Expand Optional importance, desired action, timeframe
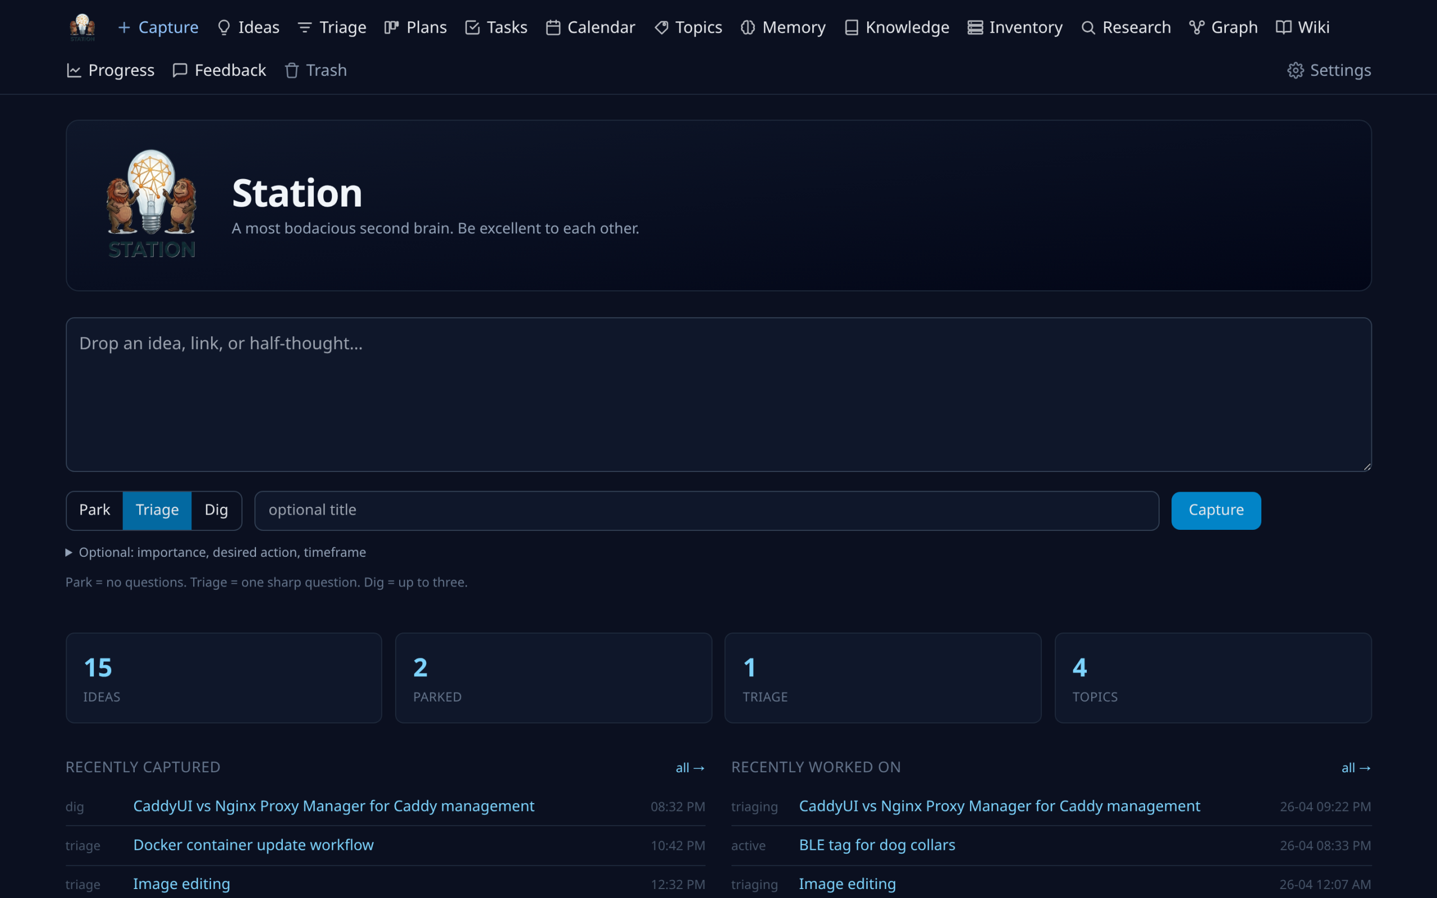The height and width of the screenshot is (898, 1437). (216, 552)
